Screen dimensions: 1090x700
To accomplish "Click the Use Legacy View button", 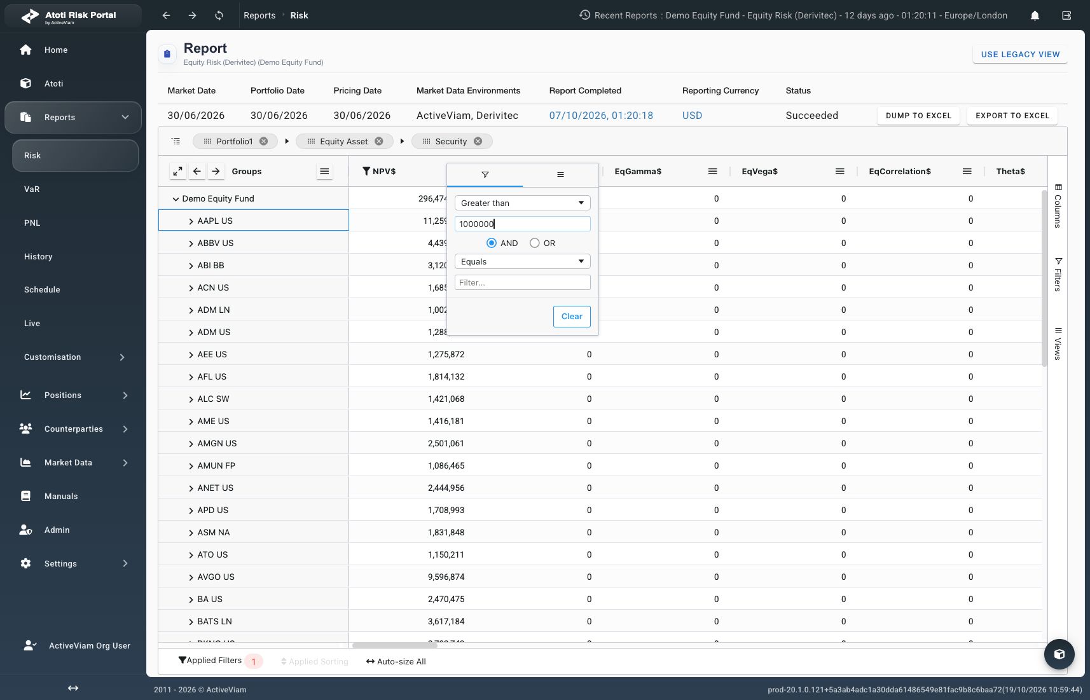I will pos(1020,55).
